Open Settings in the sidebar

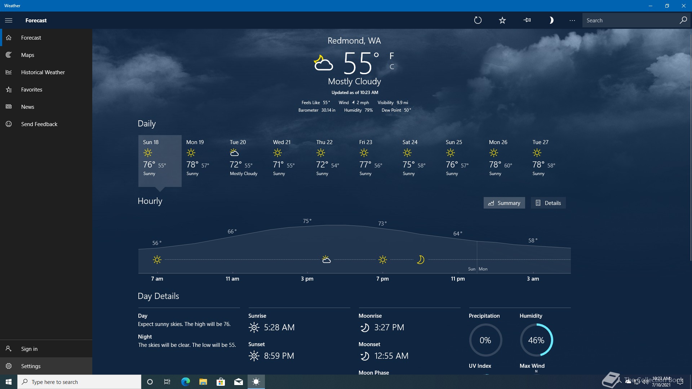[46, 366]
